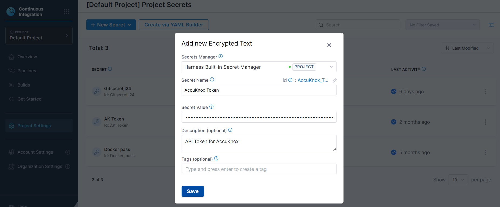
Task: Click the Secret Value info icon
Action: pos(211,107)
